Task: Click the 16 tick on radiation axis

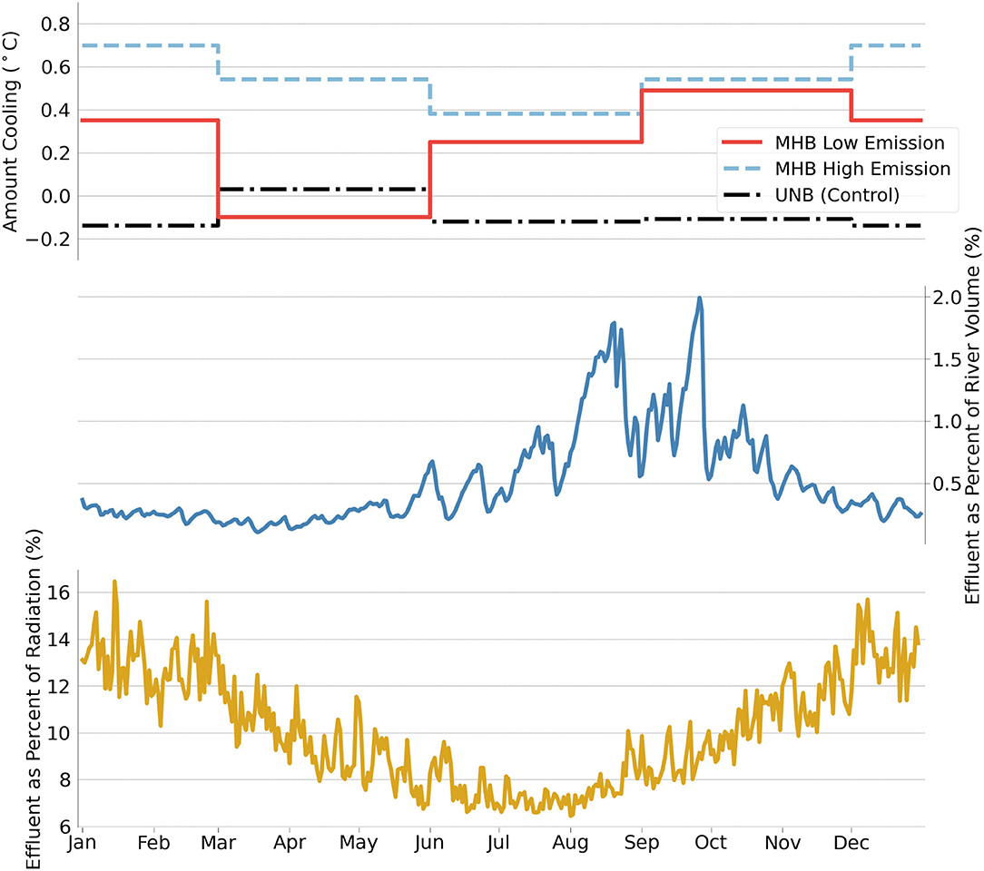Action: pyautogui.click(x=59, y=592)
